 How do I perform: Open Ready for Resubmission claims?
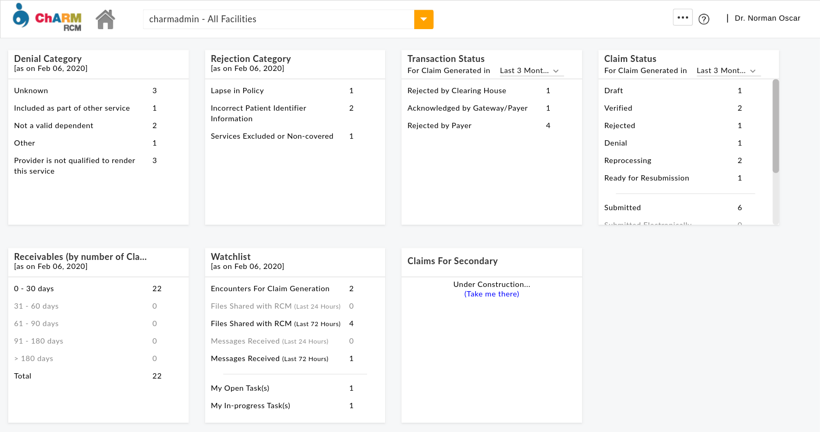click(x=646, y=178)
